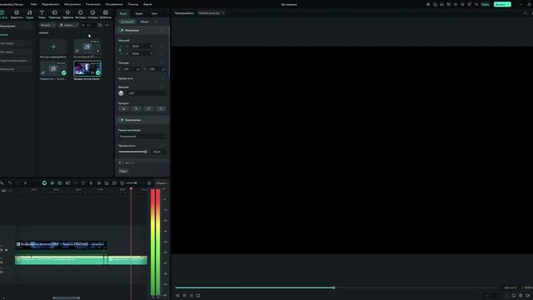This screenshot has width=533, height=300.
Task: Click the rotate clockwise button in the flip row
Action: pos(148,109)
